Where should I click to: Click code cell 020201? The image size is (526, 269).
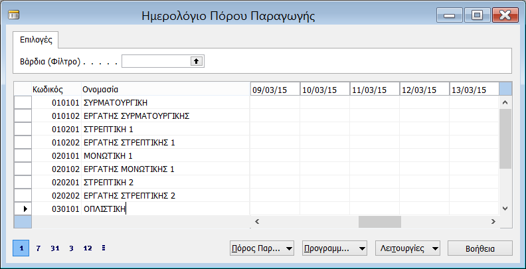coord(56,182)
